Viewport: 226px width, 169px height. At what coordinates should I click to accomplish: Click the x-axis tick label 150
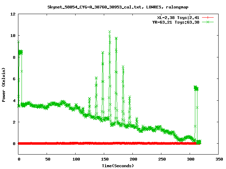tap(105, 159)
